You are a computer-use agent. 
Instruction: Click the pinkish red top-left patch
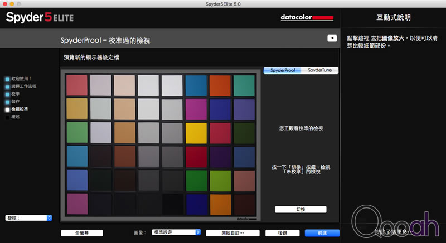click(x=77, y=85)
